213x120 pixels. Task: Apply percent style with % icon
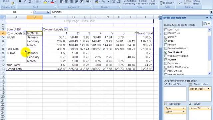(104, 1)
